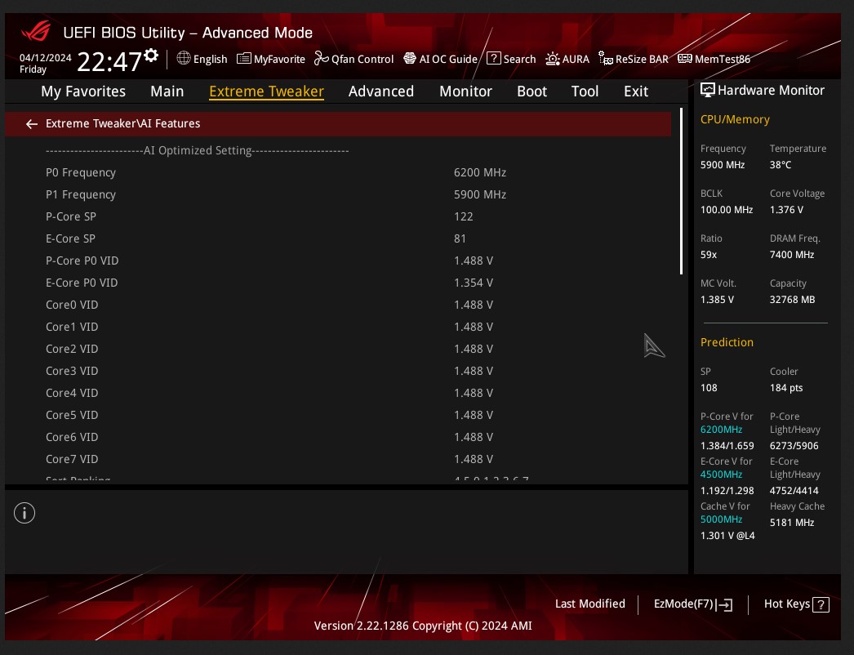Click the P-Core SP value 122
The width and height of the screenshot is (854, 655).
[464, 216]
